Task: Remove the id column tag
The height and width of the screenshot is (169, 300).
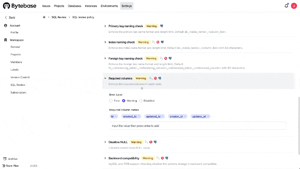Action: tap(116, 117)
